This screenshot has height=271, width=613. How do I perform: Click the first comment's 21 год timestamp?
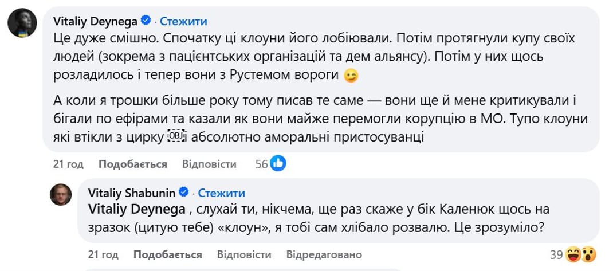[x=68, y=164]
